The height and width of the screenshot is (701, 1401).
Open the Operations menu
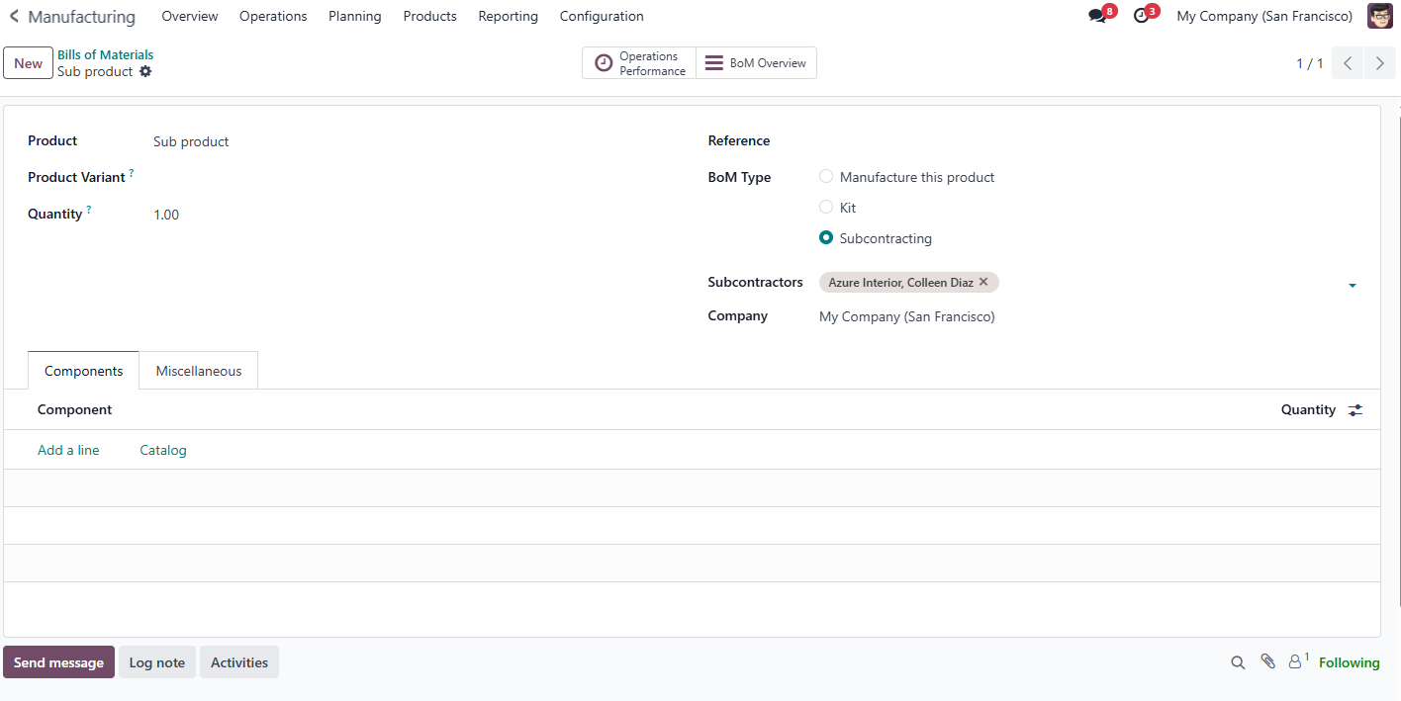[273, 16]
